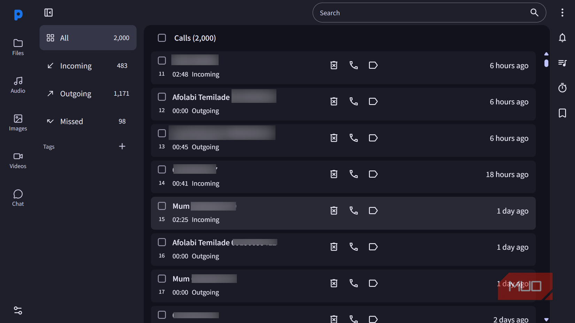The width and height of the screenshot is (575, 323).
Task: Select the 18 hours ago timestamp
Action: tap(507, 174)
